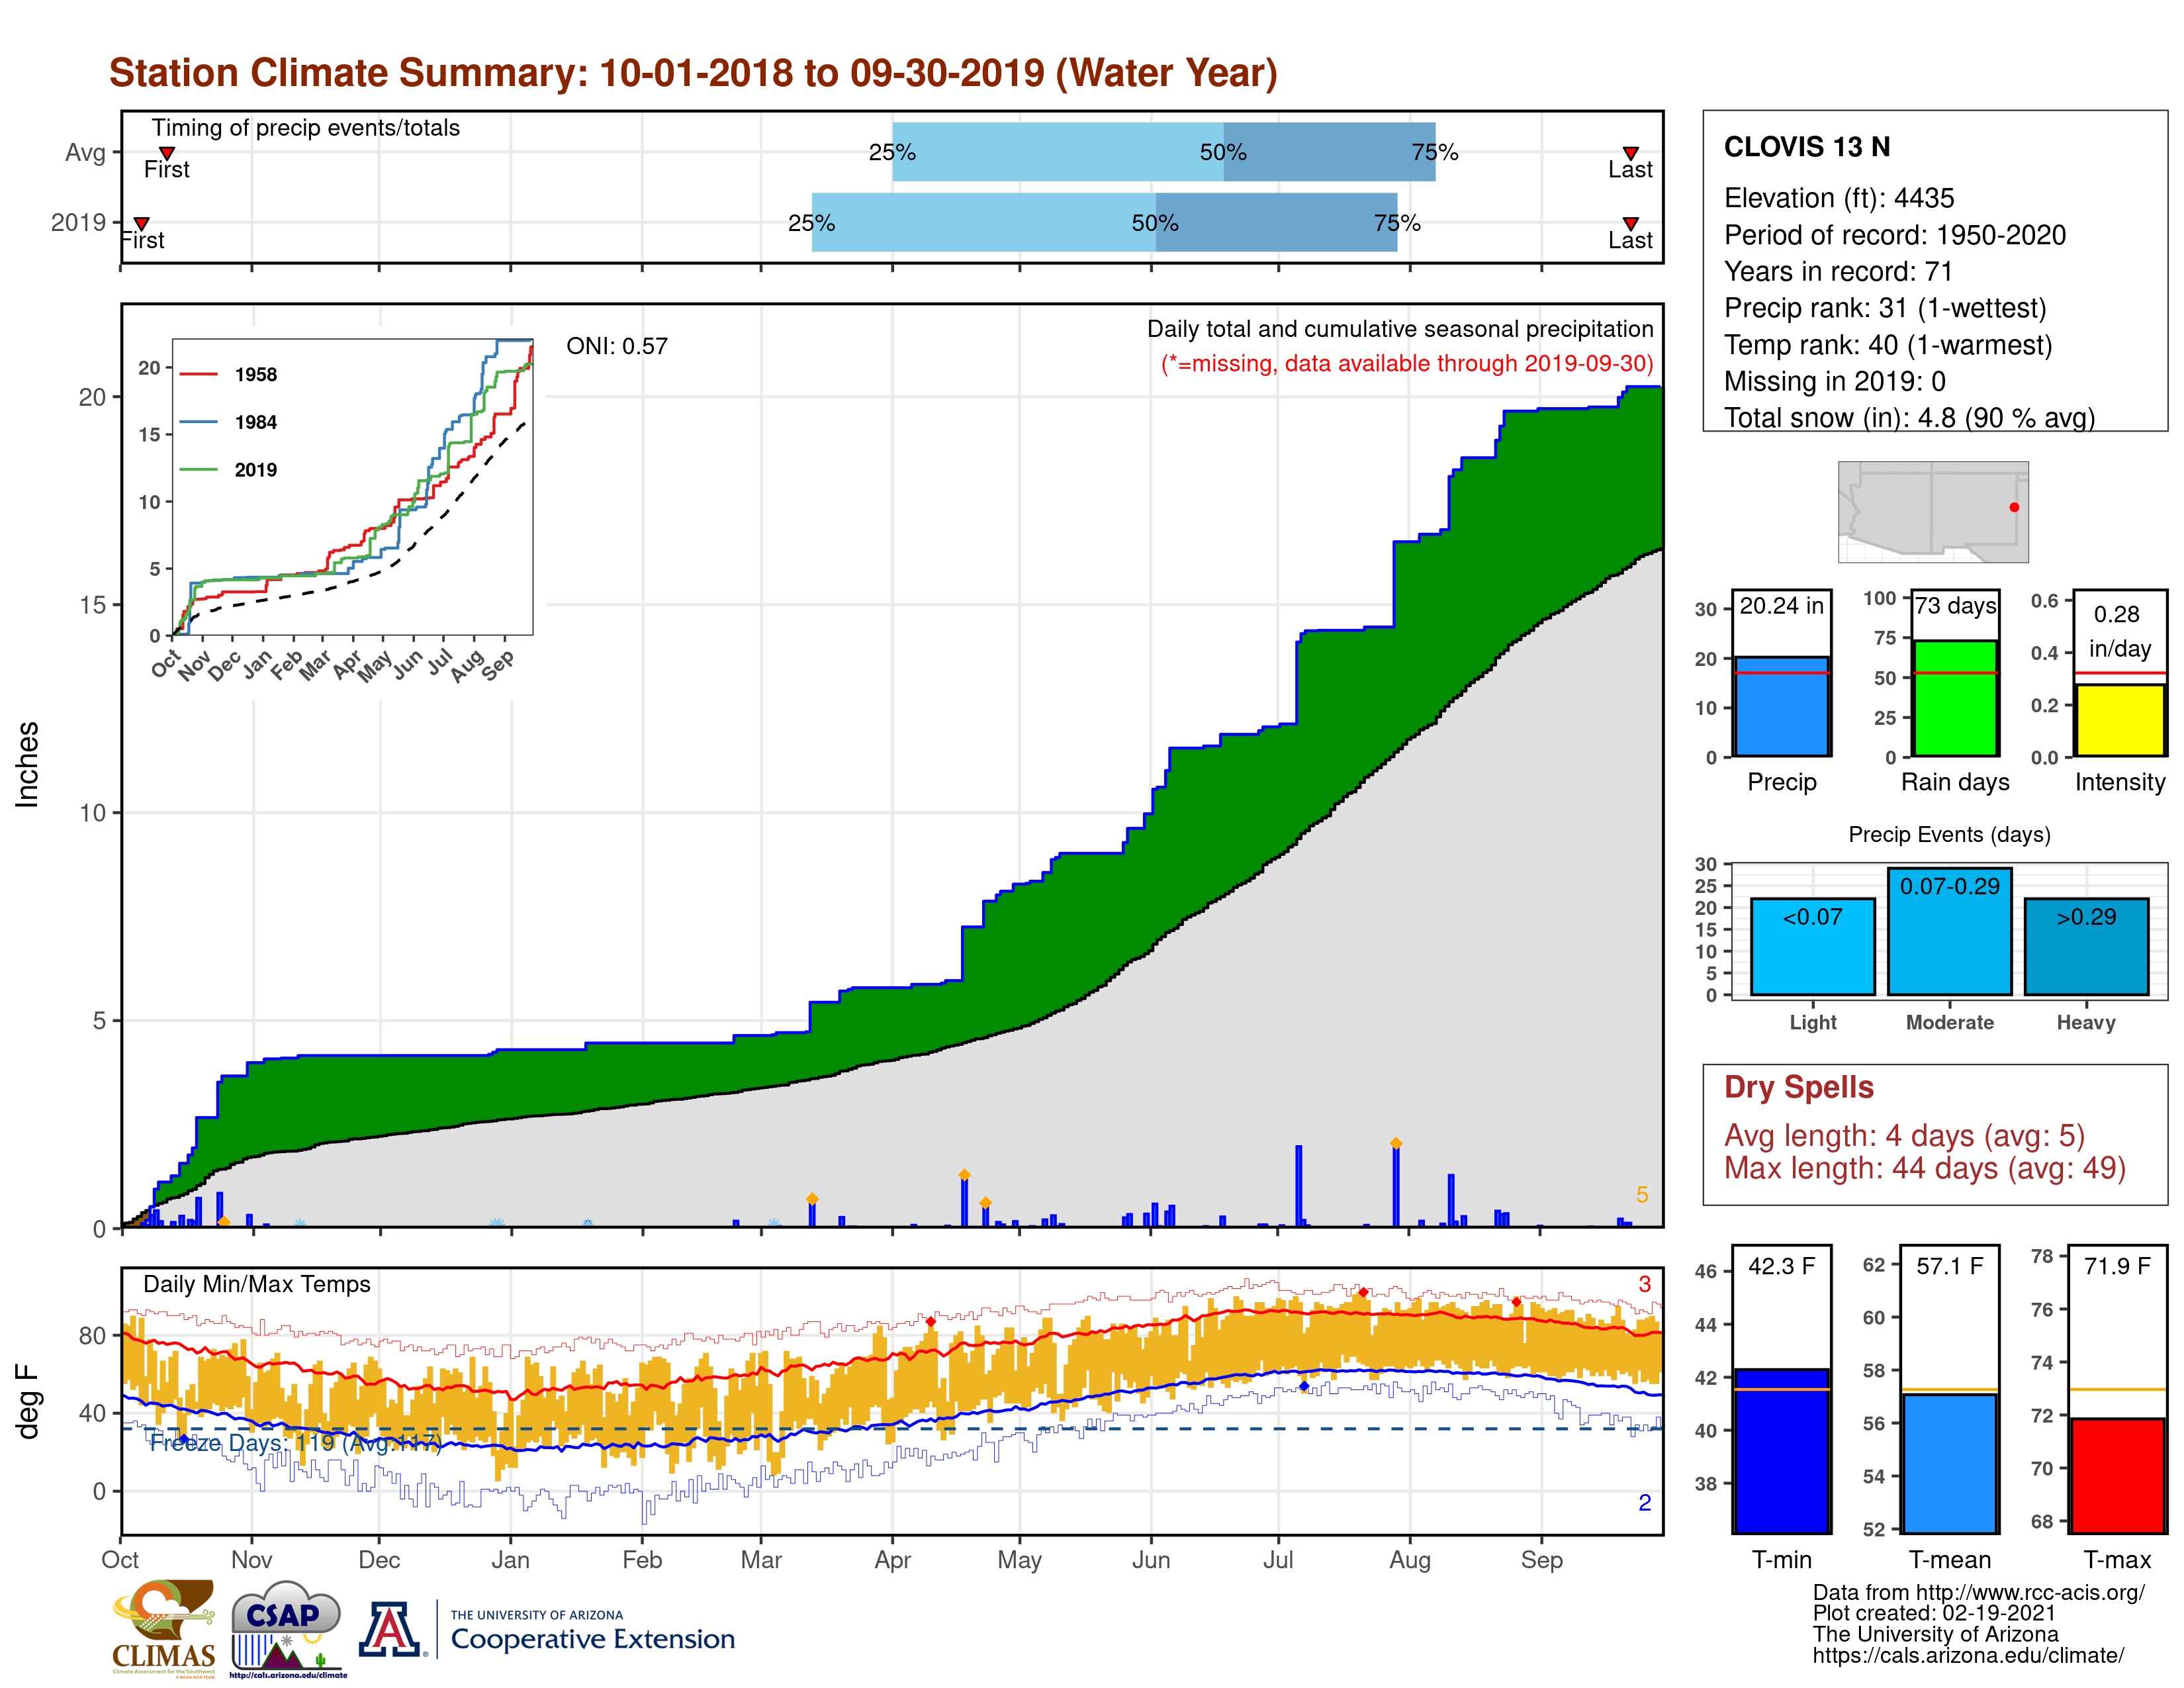
Task: Click the Total snow (in): 4.8 line
Action: pos(1909,418)
